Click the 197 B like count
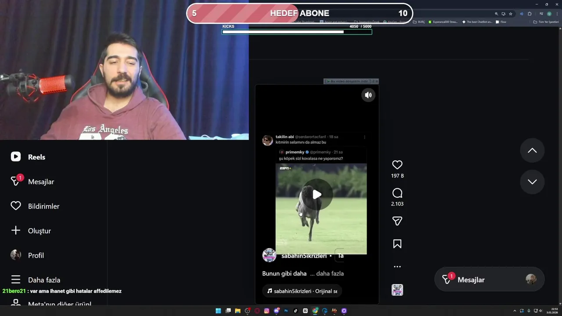562x316 pixels. point(397,176)
